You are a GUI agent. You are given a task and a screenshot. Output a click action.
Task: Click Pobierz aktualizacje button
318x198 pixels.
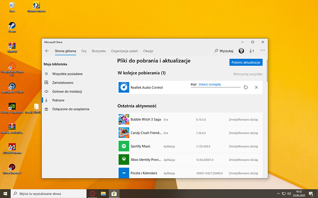point(246,62)
